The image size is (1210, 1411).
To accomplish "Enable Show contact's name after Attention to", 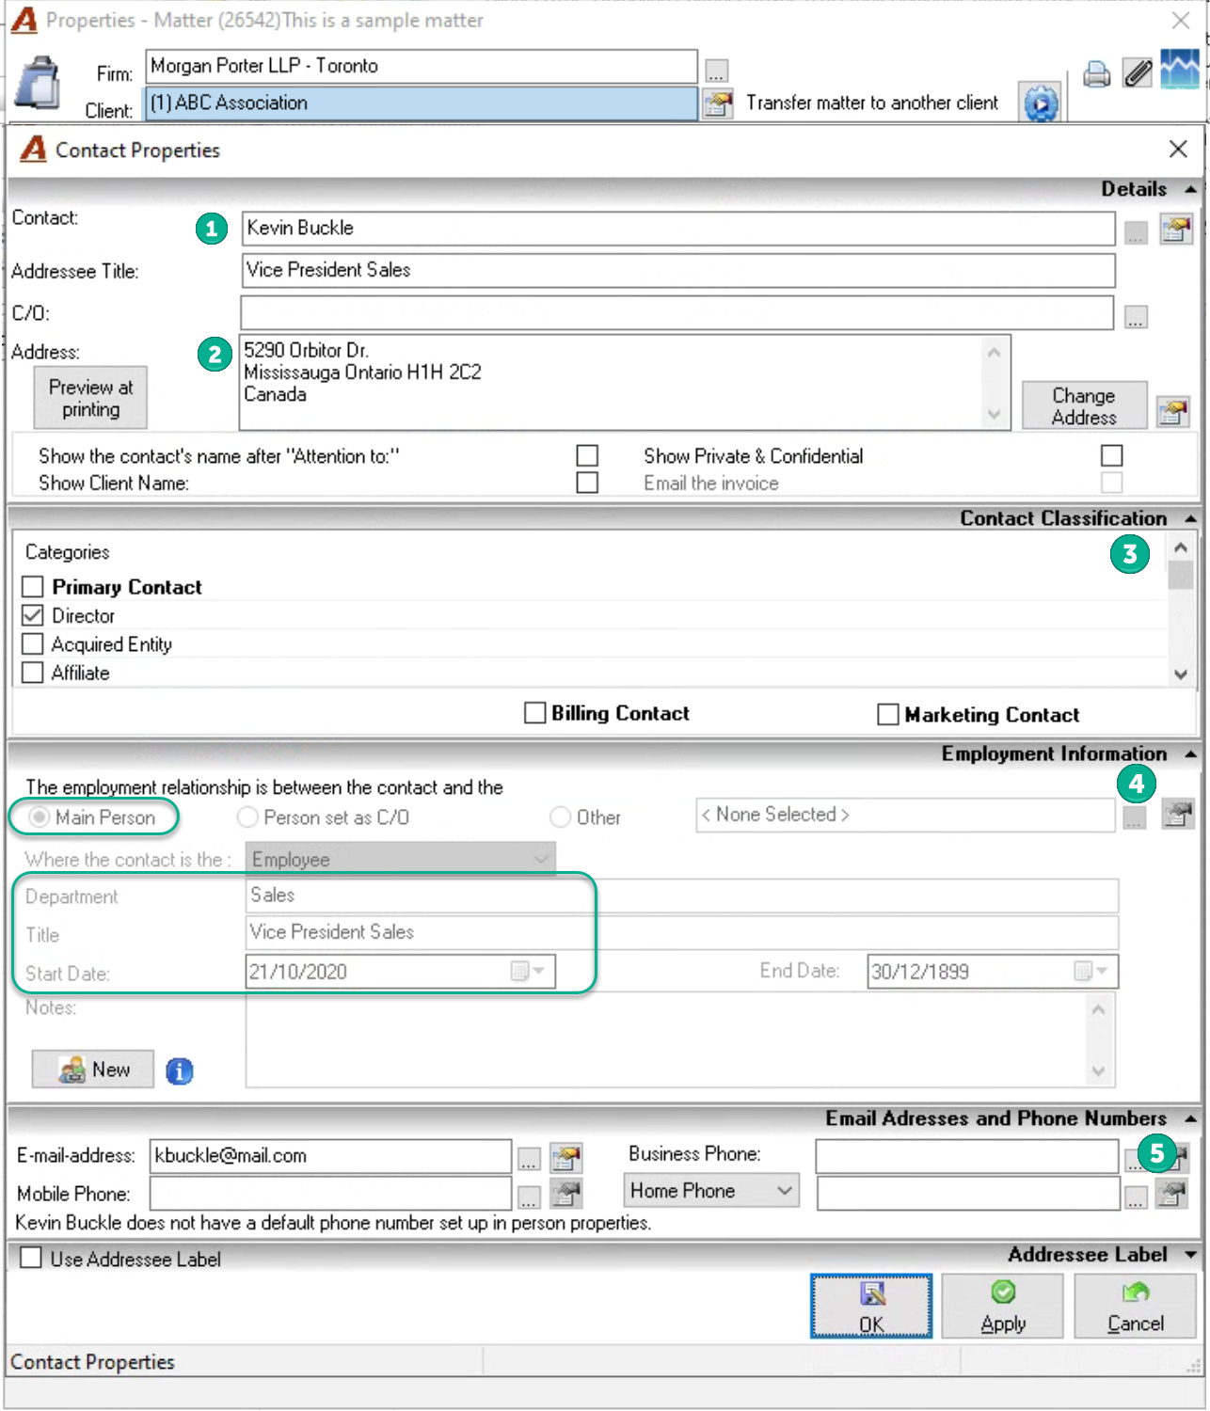I will click(587, 456).
